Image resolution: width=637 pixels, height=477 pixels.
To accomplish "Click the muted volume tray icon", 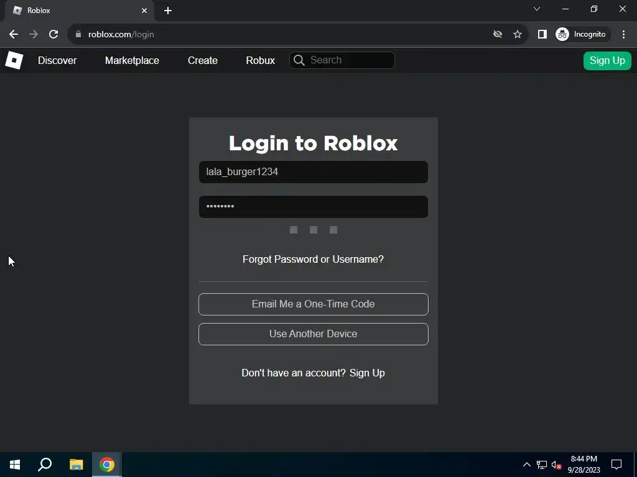I will tap(556, 465).
